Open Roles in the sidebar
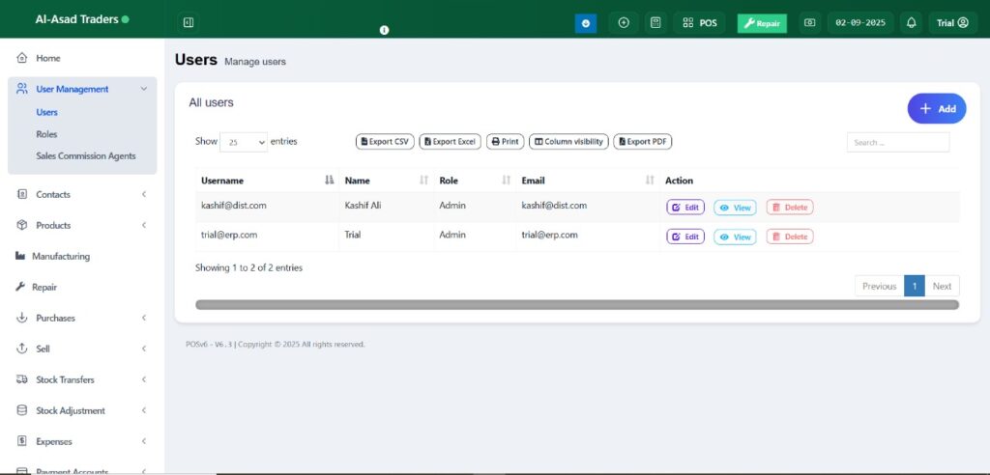This screenshot has width=990, height=475. click(46, 134)
